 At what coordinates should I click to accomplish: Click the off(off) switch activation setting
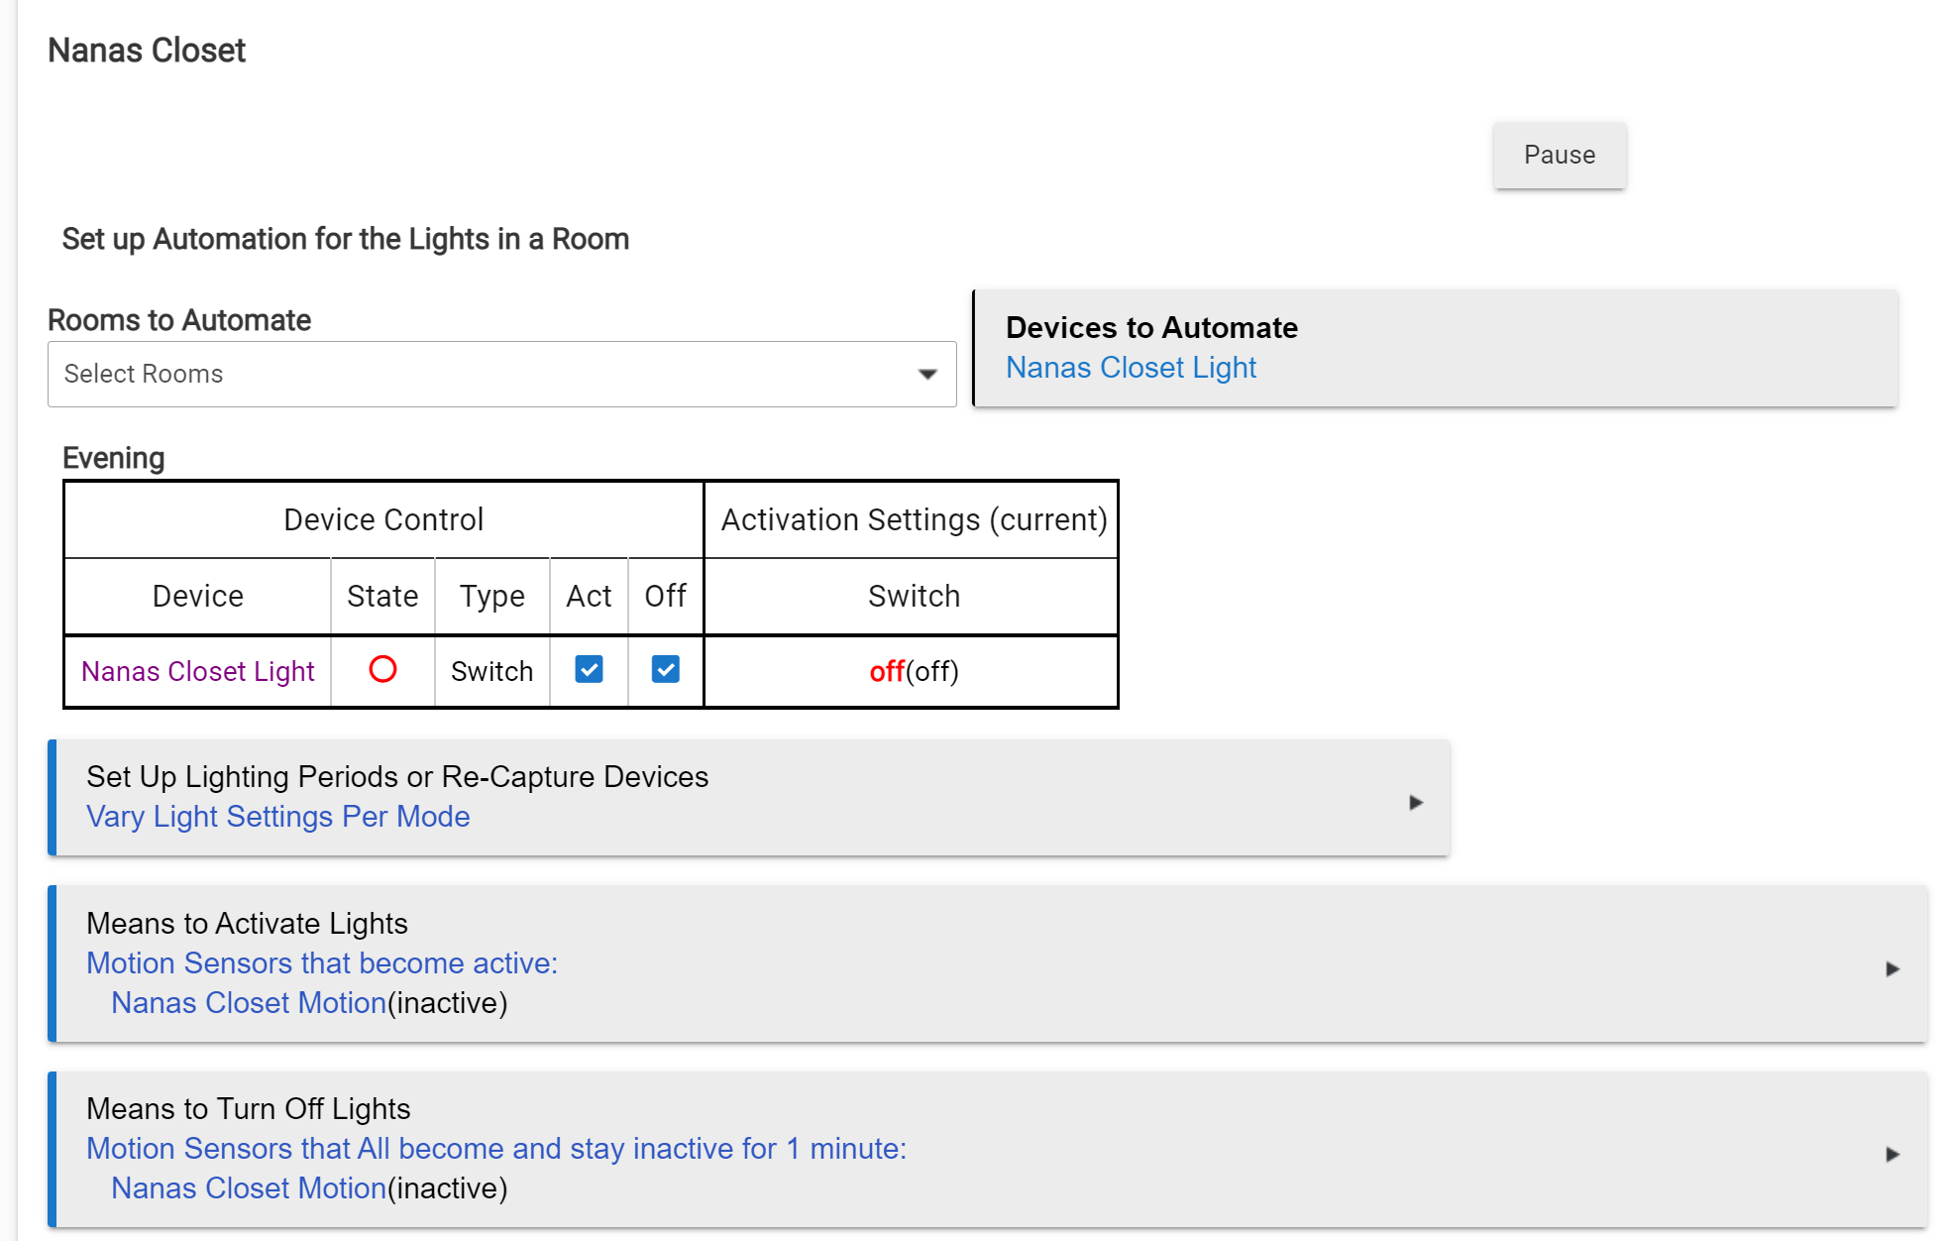tap(914, 671)
